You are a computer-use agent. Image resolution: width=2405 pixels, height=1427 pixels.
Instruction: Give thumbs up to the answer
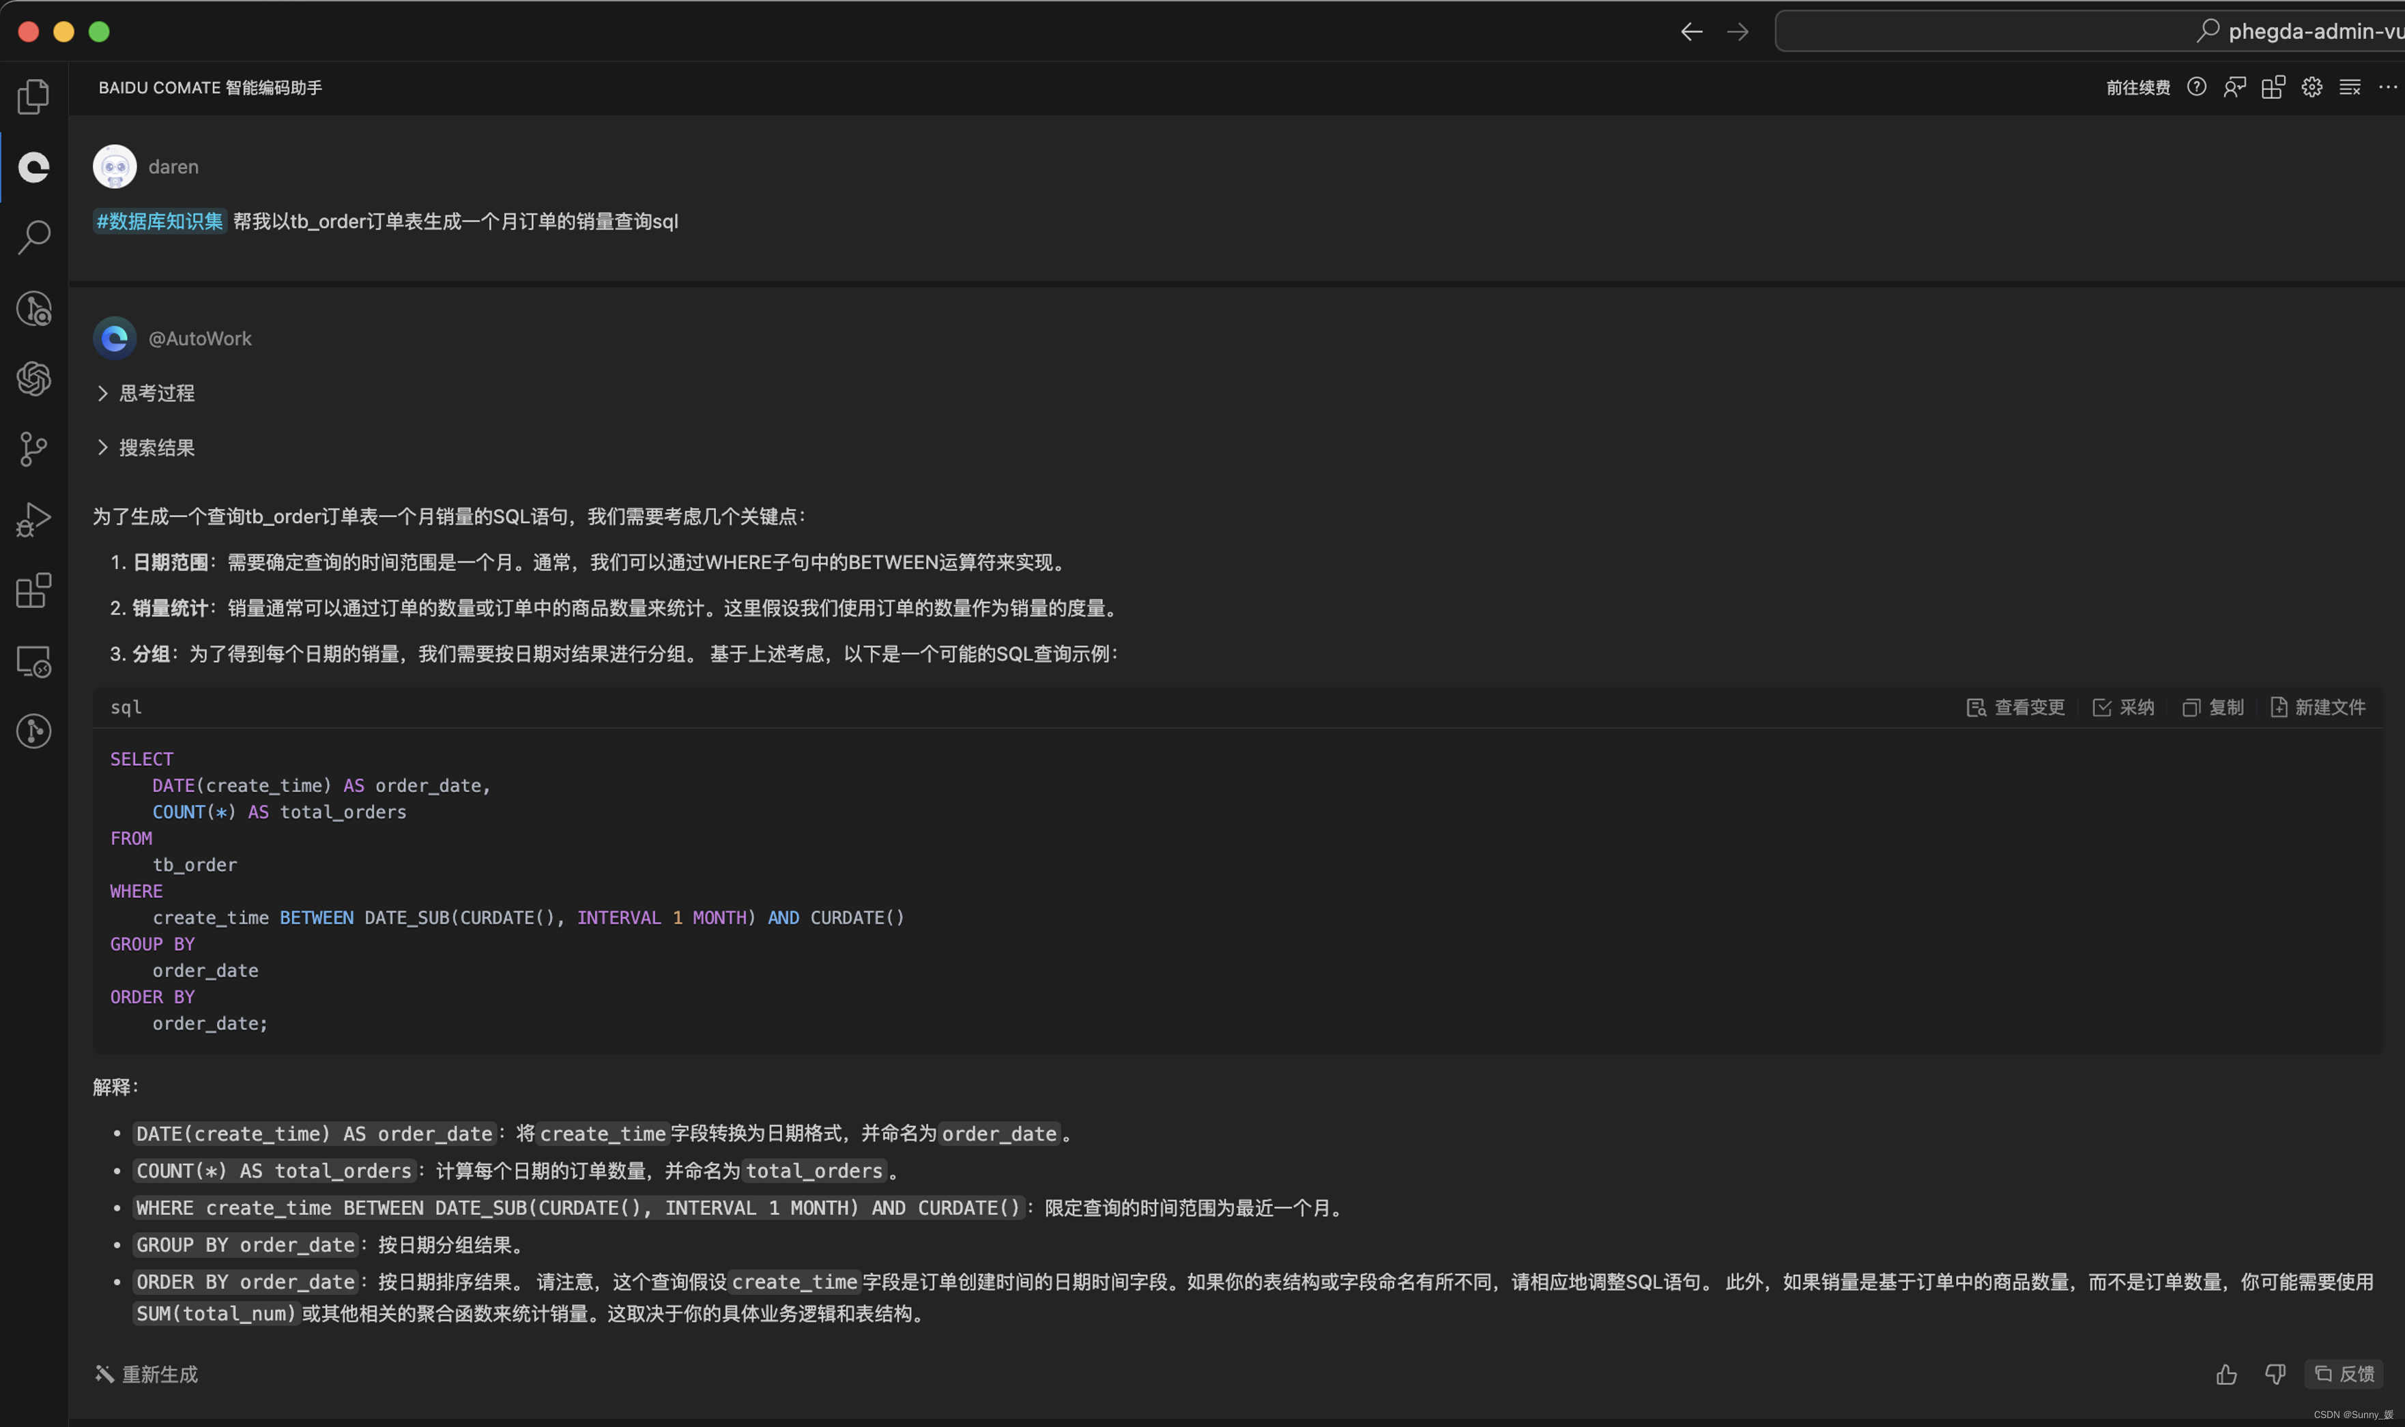pos(2226,1374)
